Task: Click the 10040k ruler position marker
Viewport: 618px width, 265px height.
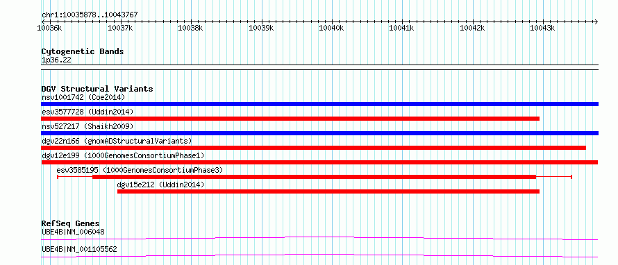Action: (331, 28)
